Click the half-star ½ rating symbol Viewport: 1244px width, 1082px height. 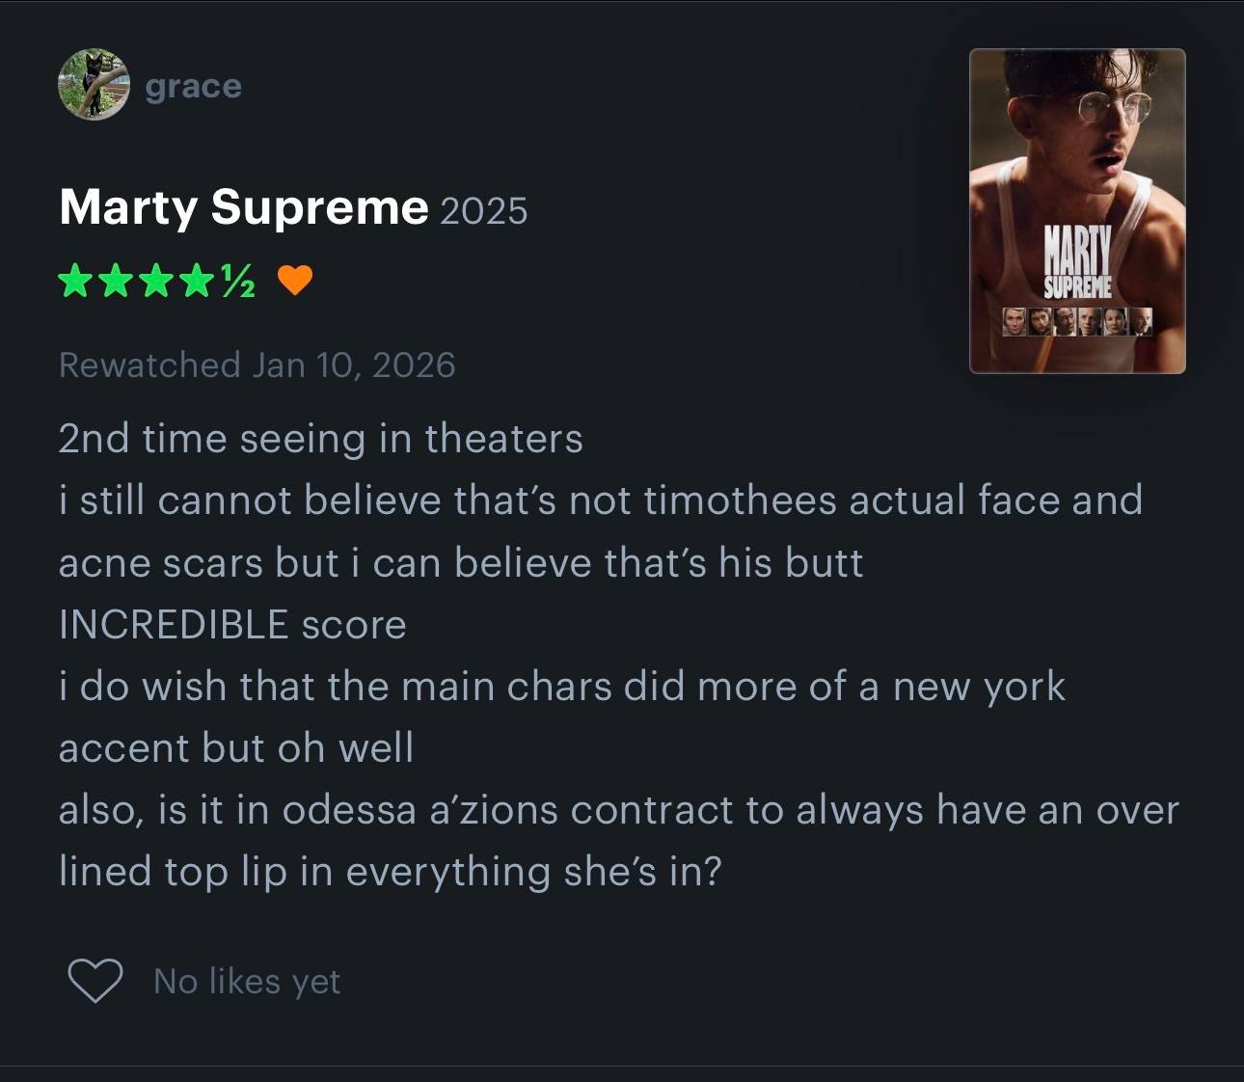click(x=238, y=282)
